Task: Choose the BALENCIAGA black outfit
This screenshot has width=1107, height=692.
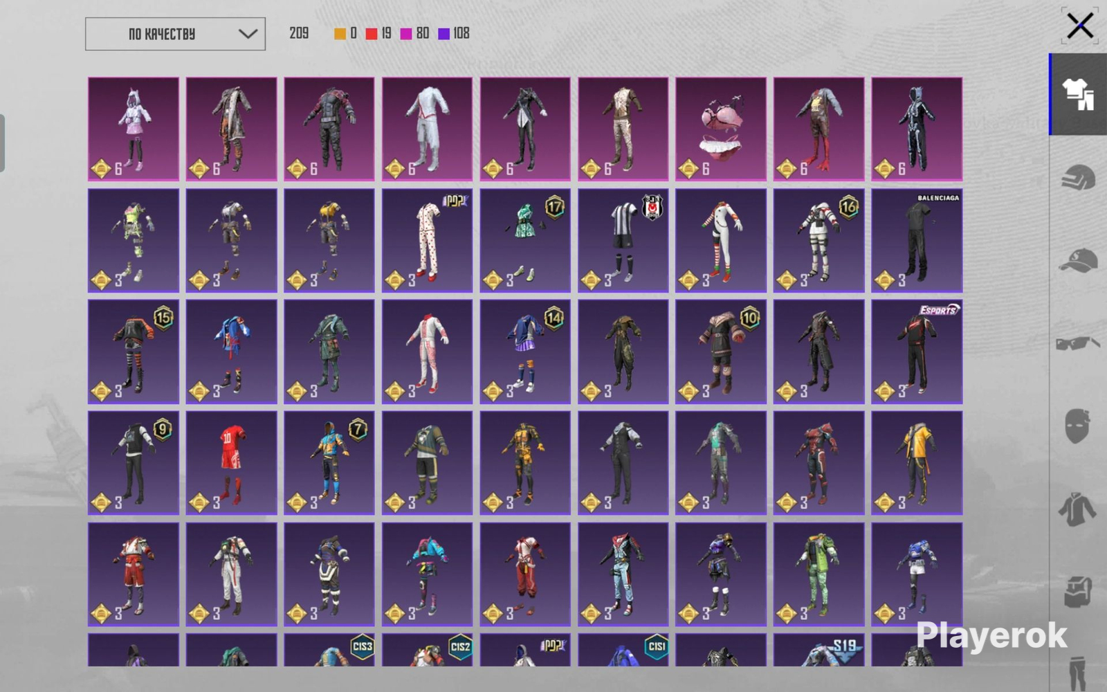Action: click(x=917, y=241)
